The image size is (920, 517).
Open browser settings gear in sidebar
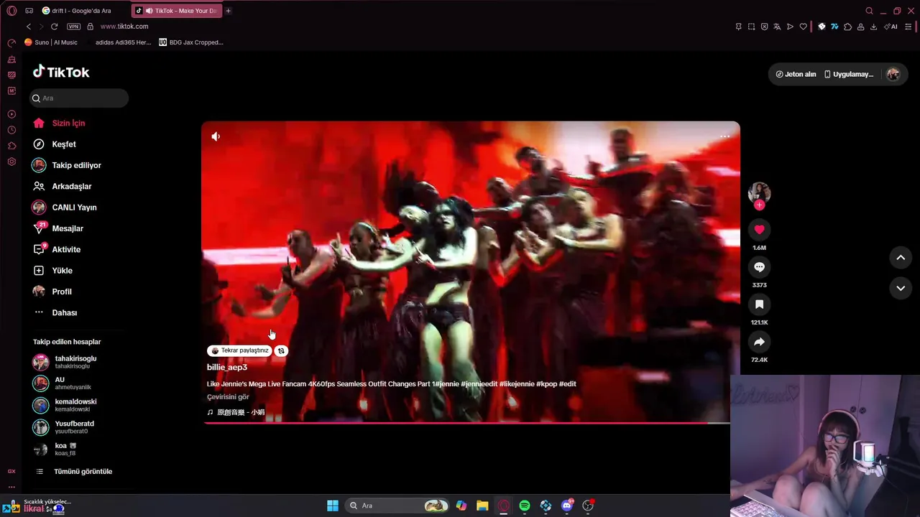click(11, 162)
